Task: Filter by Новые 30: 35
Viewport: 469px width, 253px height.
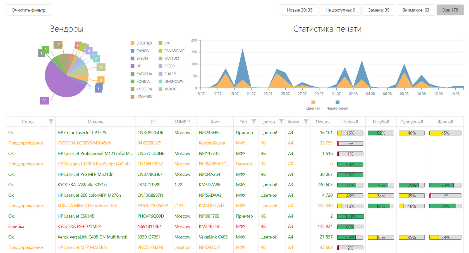Action: click(300, 10)
